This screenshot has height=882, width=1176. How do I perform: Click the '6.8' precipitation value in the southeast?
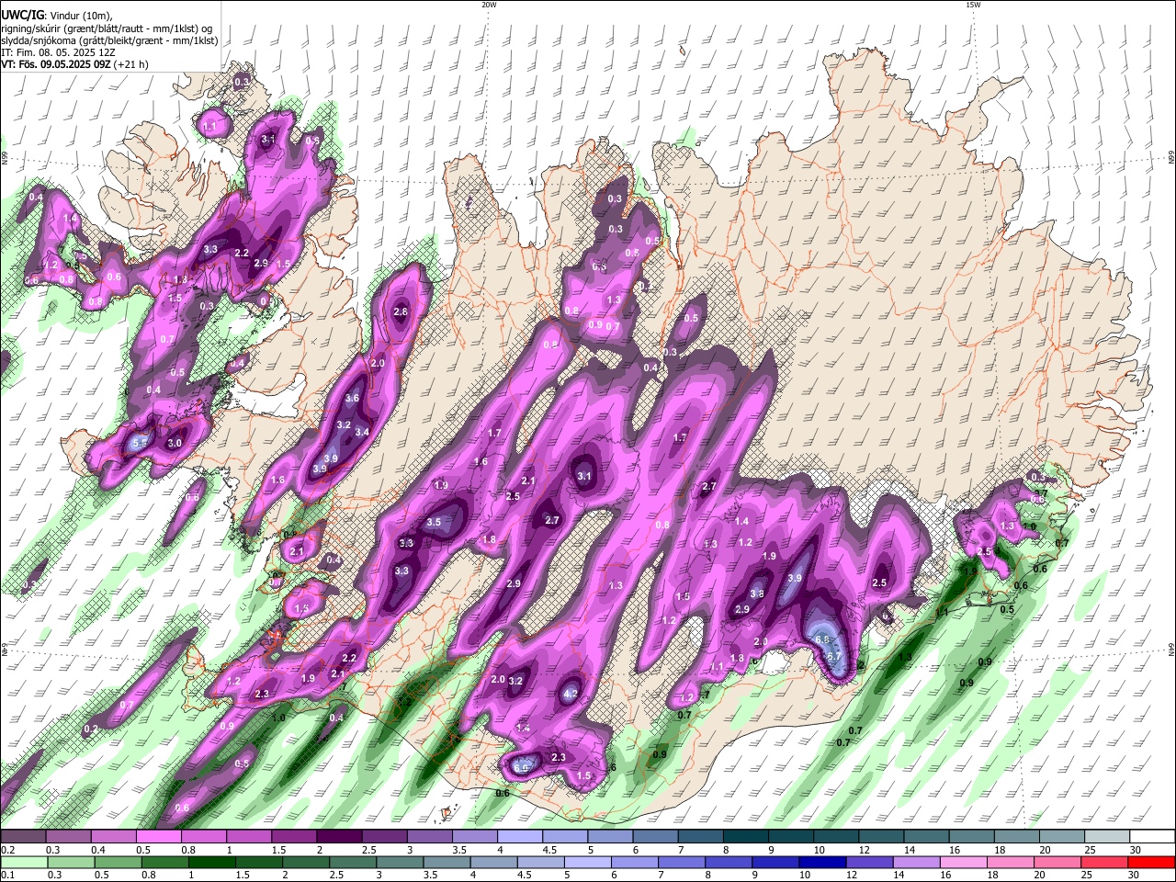point(823,639)
